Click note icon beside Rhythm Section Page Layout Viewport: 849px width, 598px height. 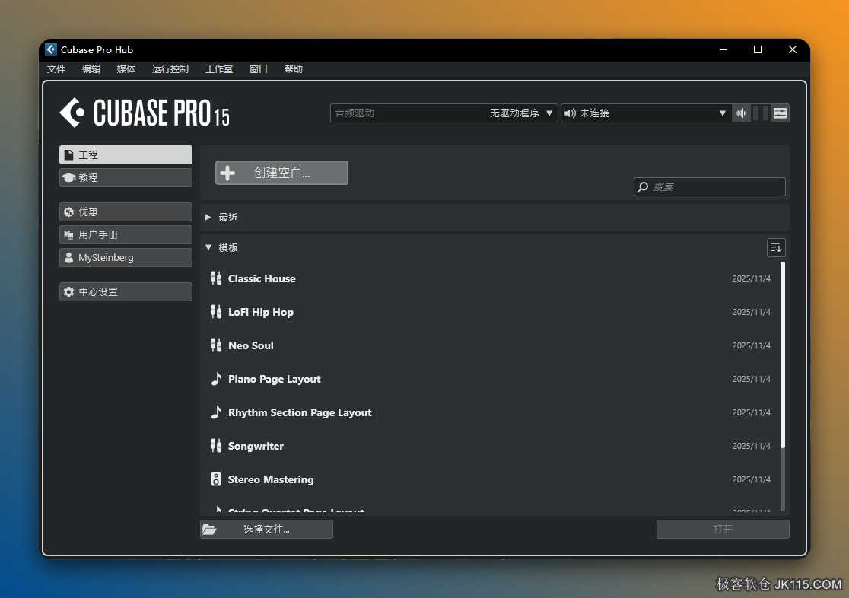click(x=215, y=412)
